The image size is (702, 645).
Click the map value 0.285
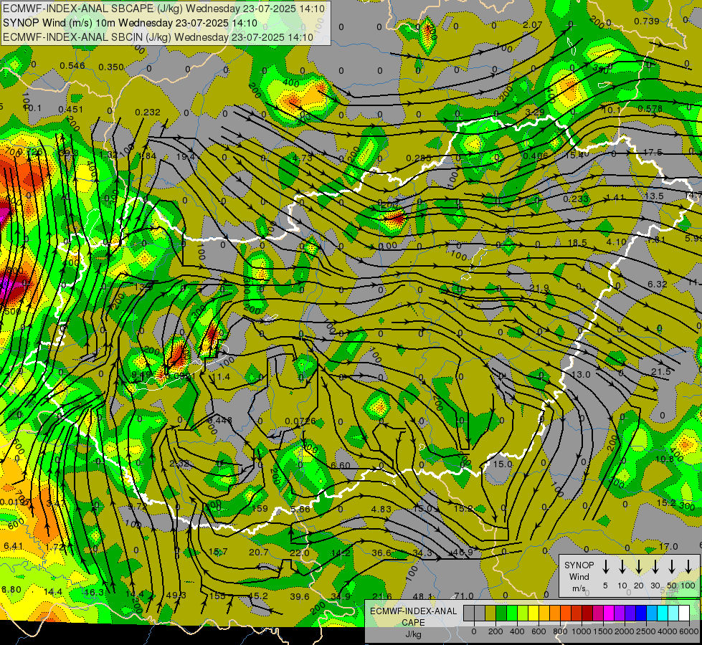[x=419, y=158]
